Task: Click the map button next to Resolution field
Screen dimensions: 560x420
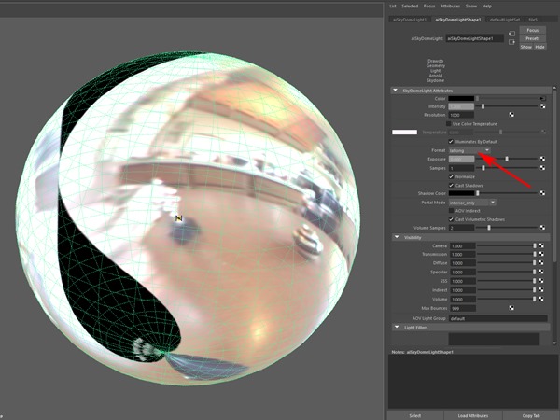Action: [511, 115]
